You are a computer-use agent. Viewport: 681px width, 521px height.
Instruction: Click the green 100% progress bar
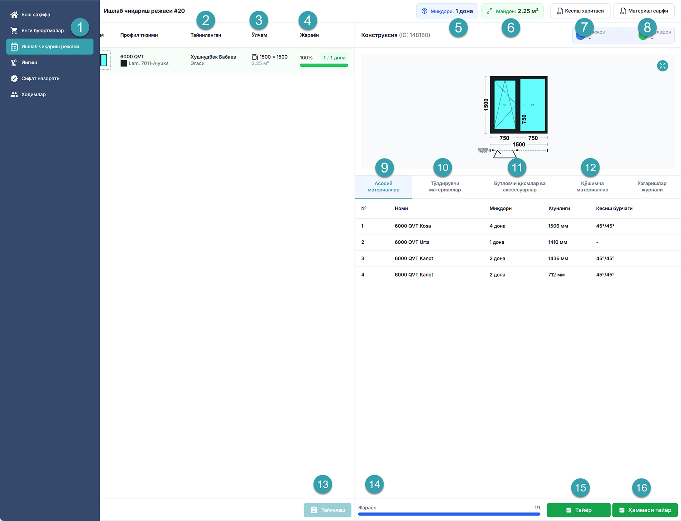tap(324, 65)
